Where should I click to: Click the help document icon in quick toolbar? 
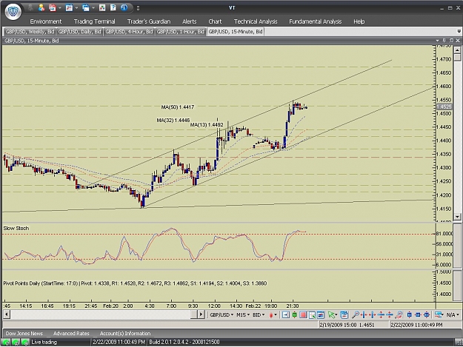pos(113,7)
